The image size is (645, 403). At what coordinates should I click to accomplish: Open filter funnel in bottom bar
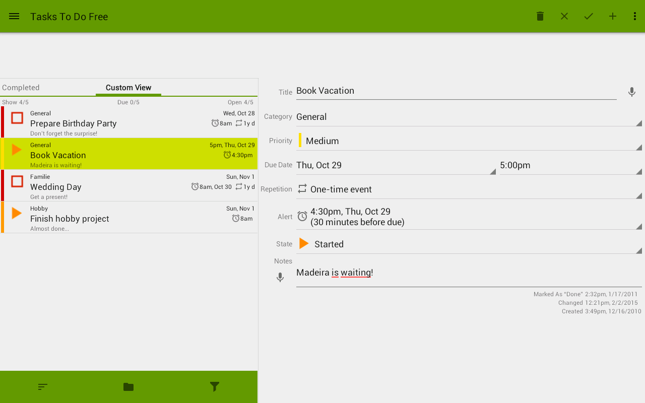(215, 387)
